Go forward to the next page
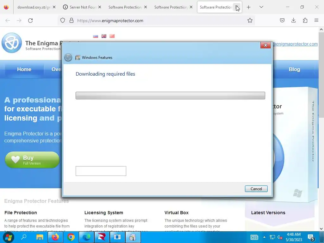The width and height of the screenshot is (324, 243). tap(19, 21)
